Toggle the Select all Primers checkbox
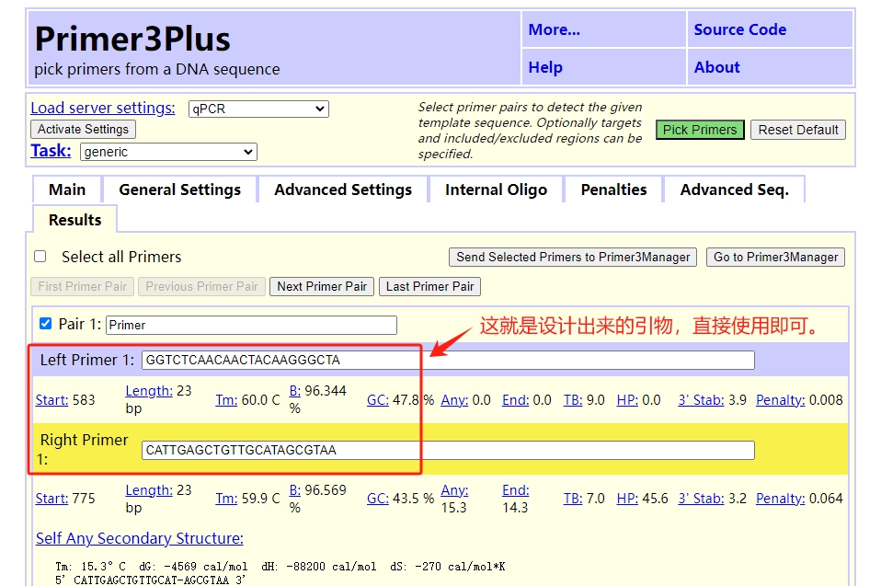881x586 pixels. [40, 257]
